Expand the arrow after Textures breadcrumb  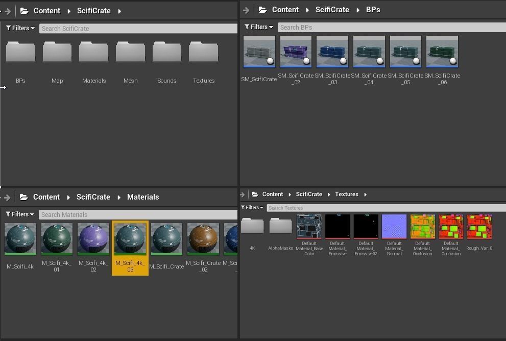pyautogui.click(x=365, y=194)
